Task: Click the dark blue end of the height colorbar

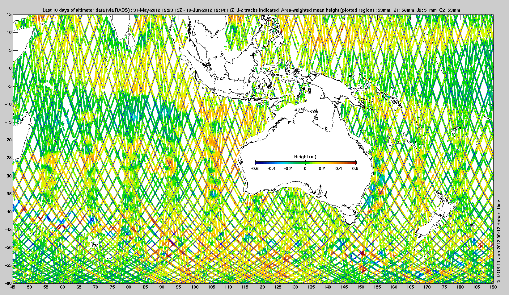Action: click(x=257, y=163)
